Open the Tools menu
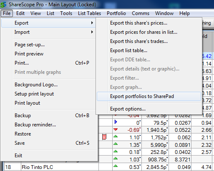Screen dimensions: 214x171 pos(66,13)
